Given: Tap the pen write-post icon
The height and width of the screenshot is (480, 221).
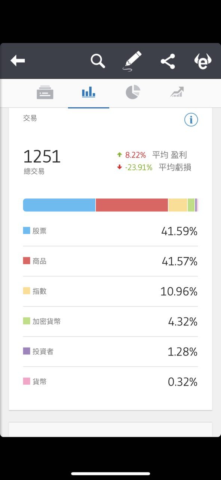Looking at the screenshot, I should 132,61.
